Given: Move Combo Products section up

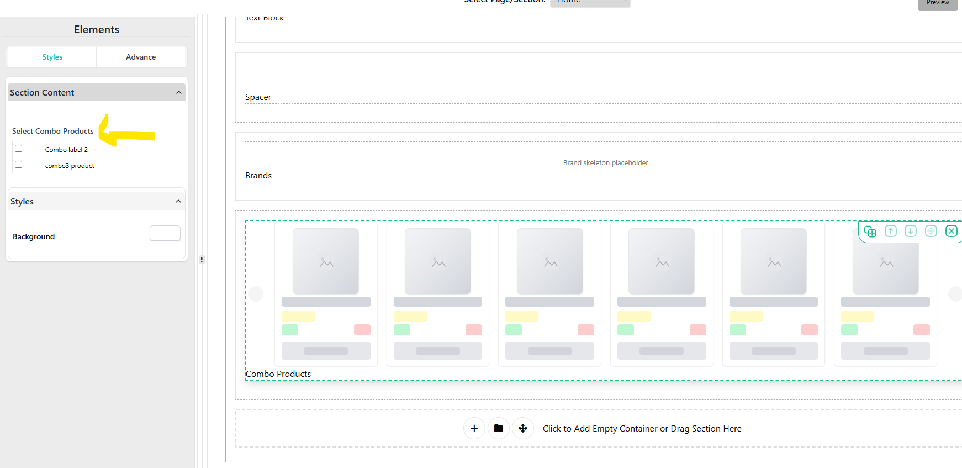Looking at the screenshot, I should (891, 231).
